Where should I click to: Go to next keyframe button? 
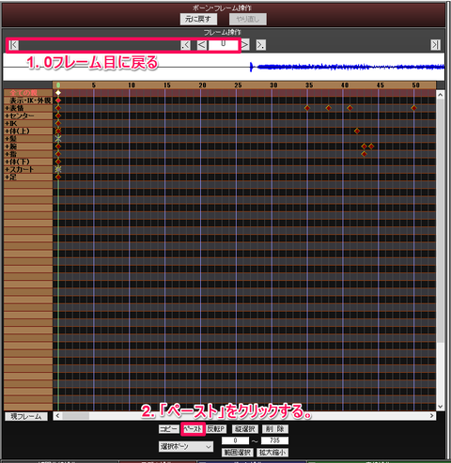[261, 45]
